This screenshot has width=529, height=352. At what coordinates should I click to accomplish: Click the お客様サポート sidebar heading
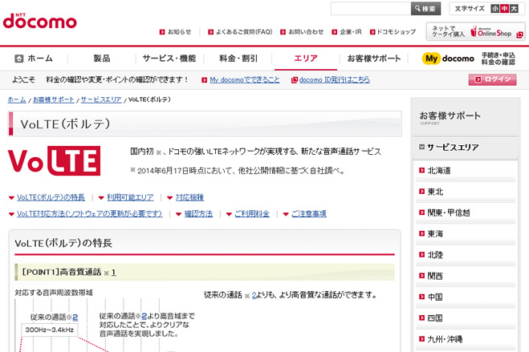[450, 116]
